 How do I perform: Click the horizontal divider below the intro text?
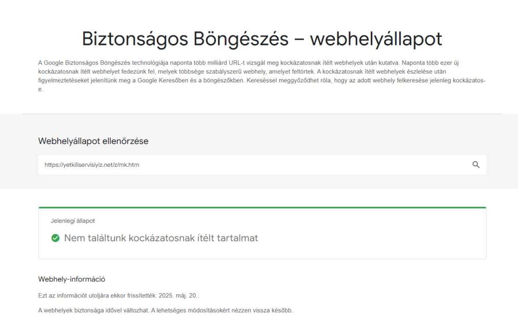(262, 114)
